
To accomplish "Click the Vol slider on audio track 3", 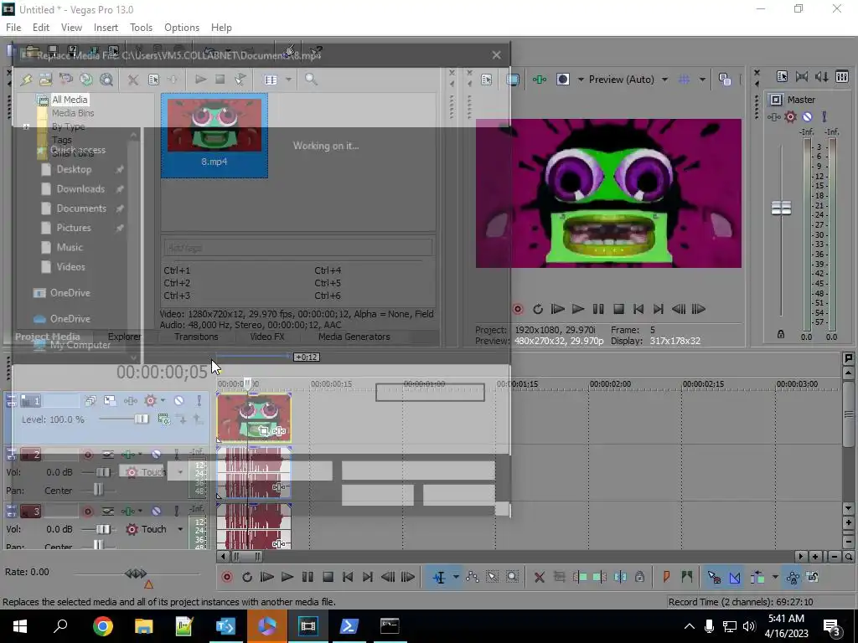I will click(x=103, y=529).
